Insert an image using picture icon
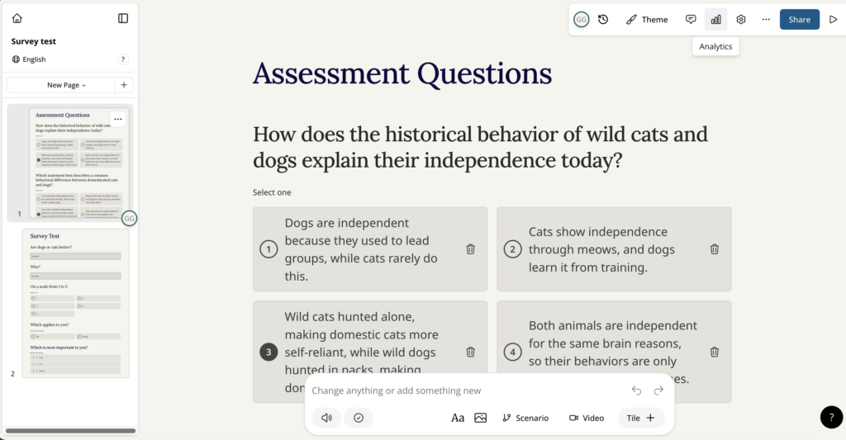Image resolution: width=846 pixels, height=440 pixels. point(481,418)
